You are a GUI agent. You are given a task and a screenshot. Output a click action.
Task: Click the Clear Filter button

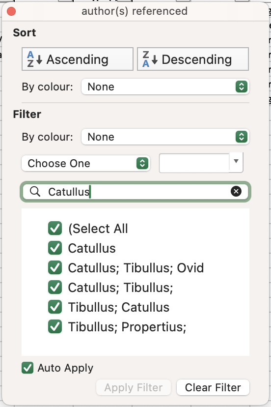[x=213, y=387]
